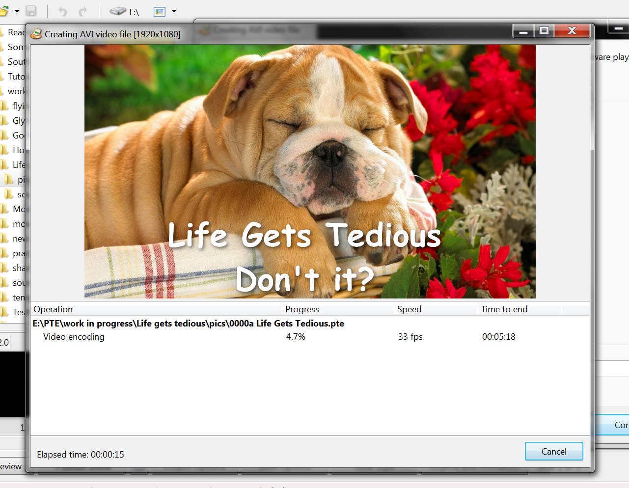629x488 pixels.
Task: Click the AVI dialog title bar icon
Action: click(36, 34)
